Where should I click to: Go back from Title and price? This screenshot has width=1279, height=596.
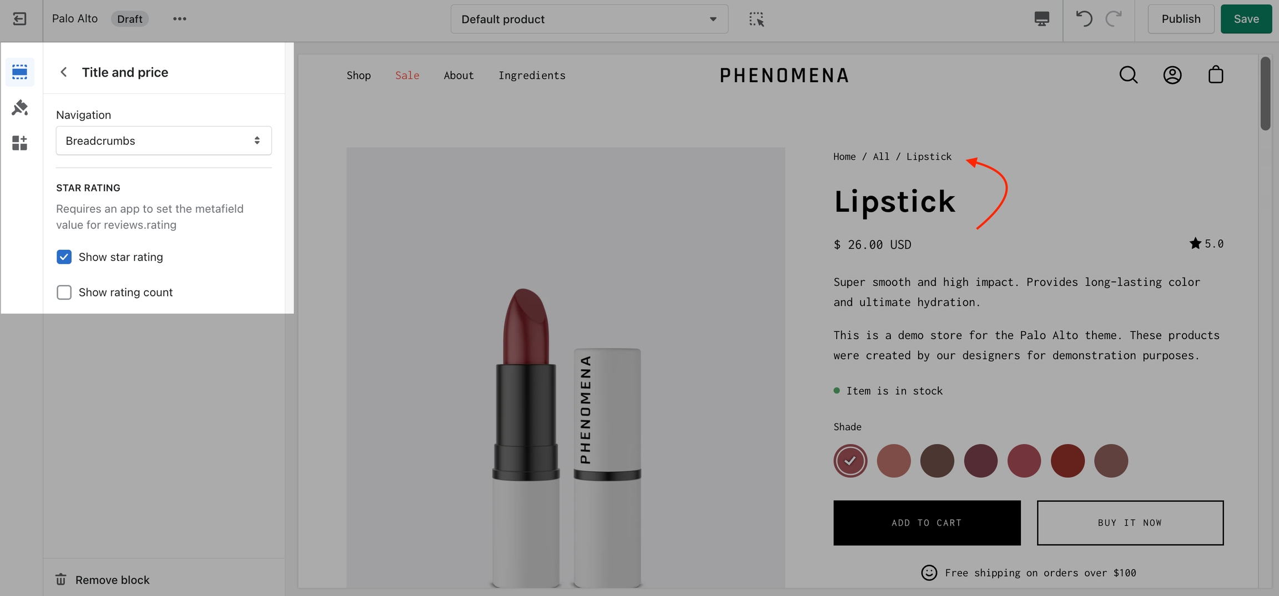coord(64,72)
